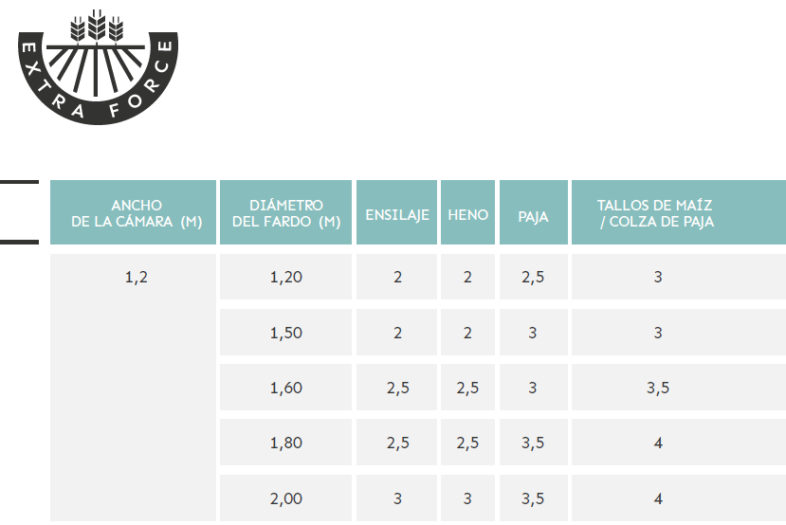Click Tallos de maíz / colza header
Screen dimensions: 786x525
coord(679,212)
